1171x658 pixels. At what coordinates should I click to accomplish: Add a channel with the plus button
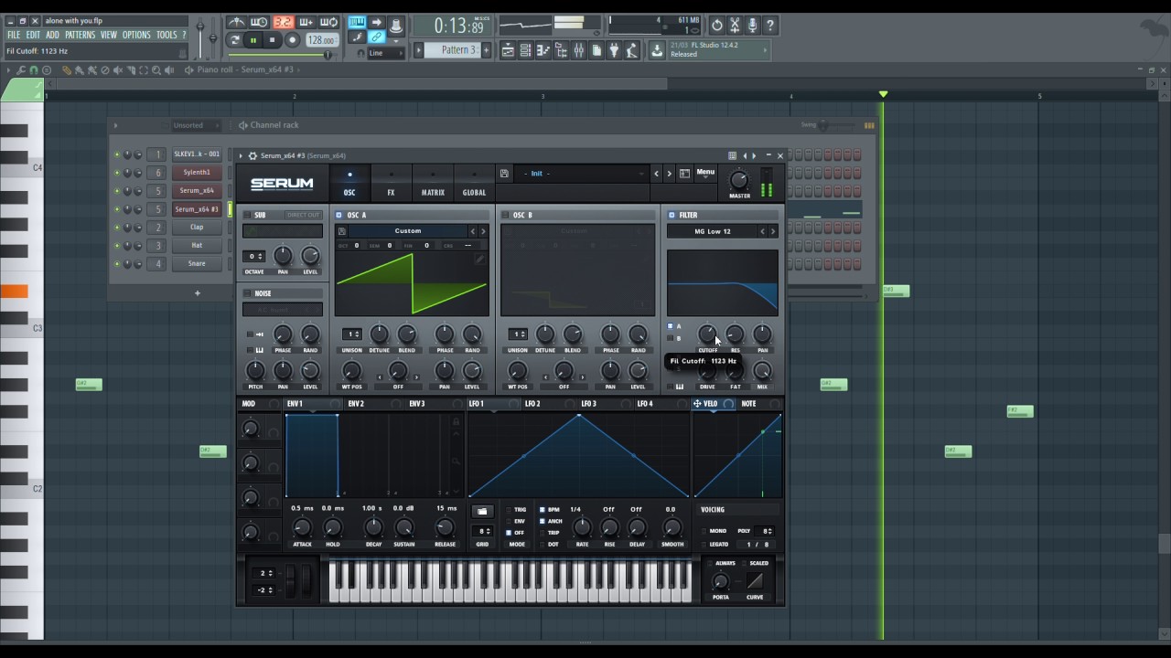tap(197, 293)
